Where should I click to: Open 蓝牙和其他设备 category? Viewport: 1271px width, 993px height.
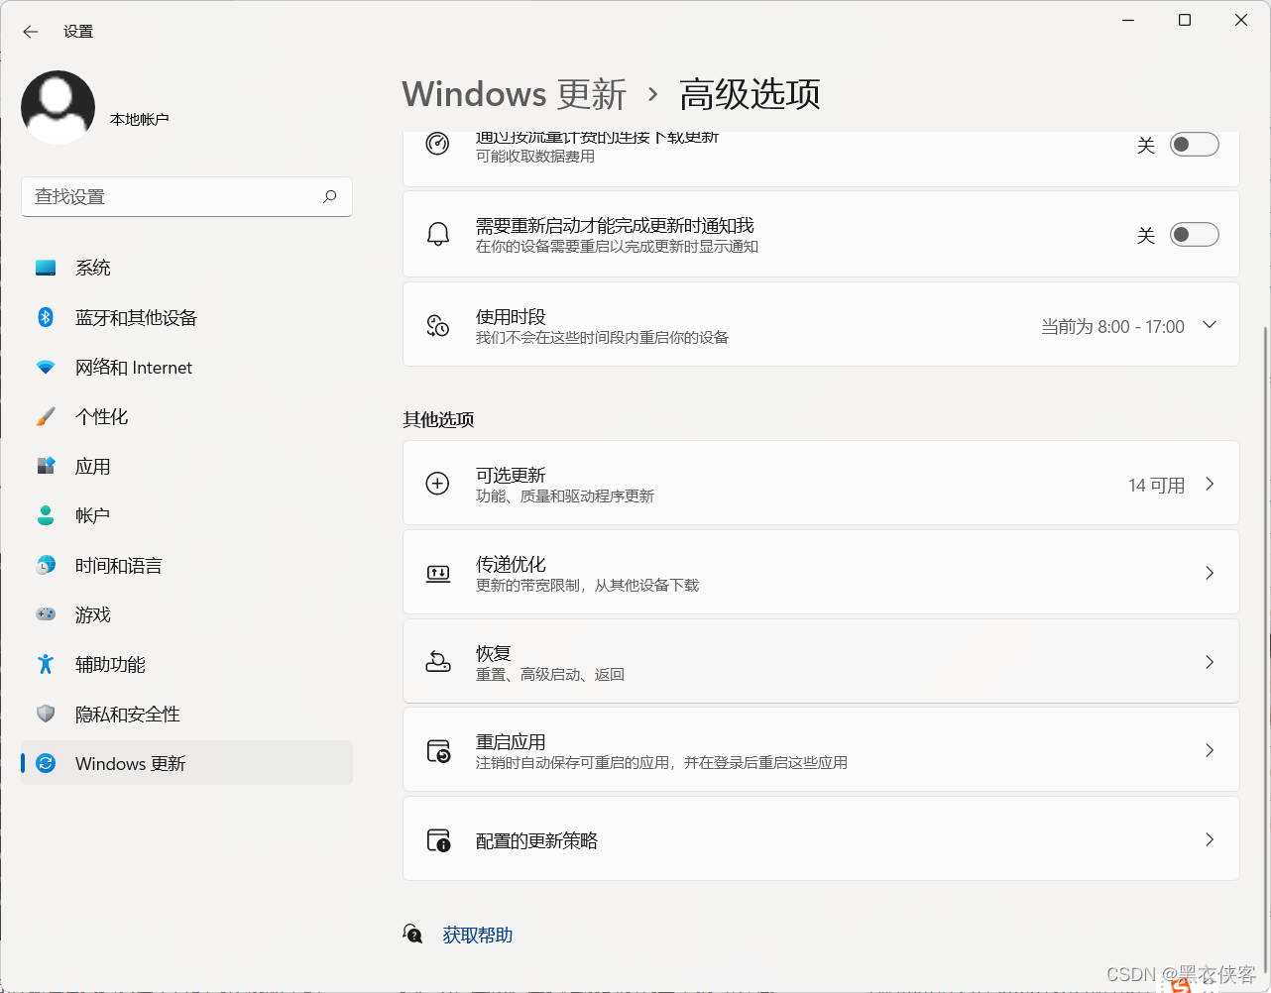tap(186, 317)
